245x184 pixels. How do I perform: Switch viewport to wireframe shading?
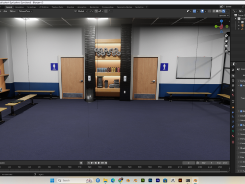pos(214,11)
